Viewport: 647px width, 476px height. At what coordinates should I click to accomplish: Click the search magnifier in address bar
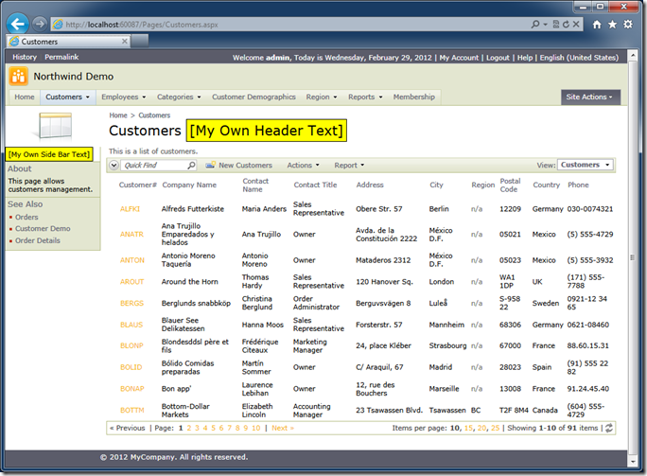[535, 25]
